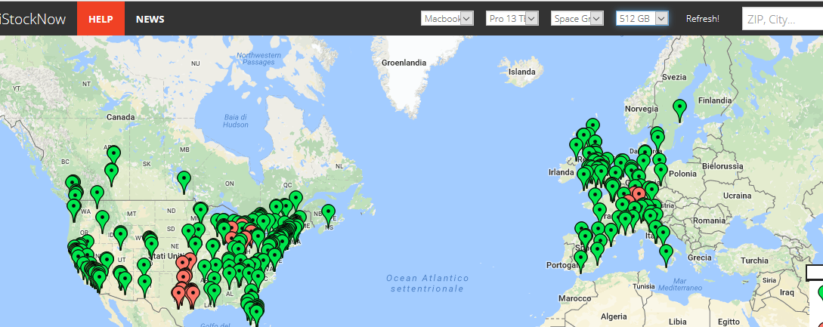This screenshot has width=823, height=327.
Task: Click the Baia di Hudson label
Action: click(x=236, y=120)
